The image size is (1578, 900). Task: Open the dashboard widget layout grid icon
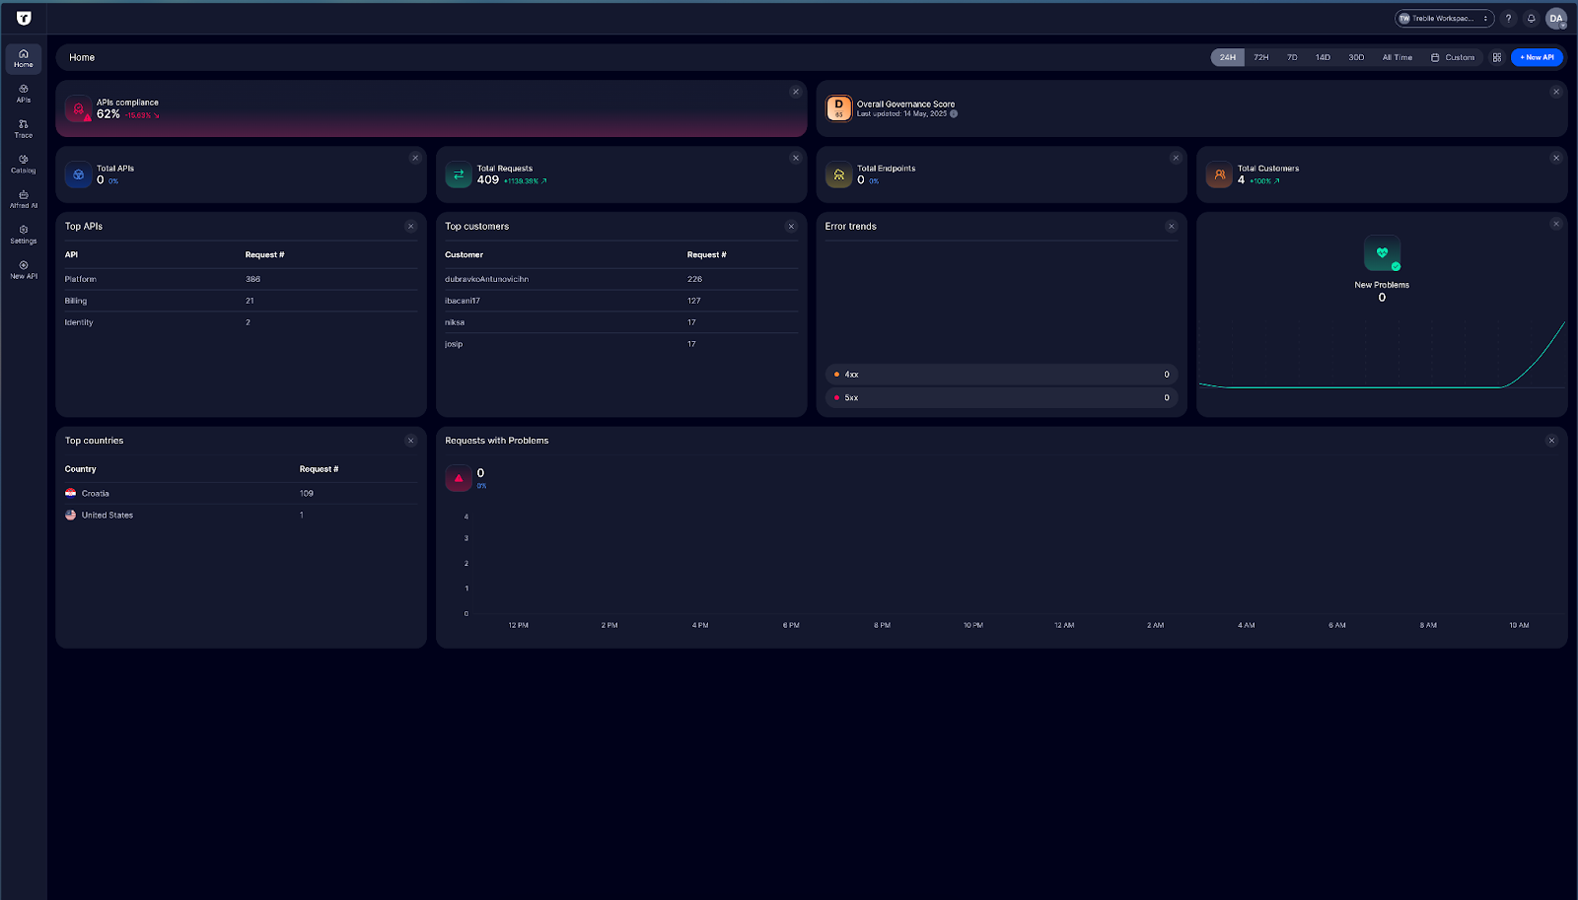pyautogui.click(x=1497, y=57)
